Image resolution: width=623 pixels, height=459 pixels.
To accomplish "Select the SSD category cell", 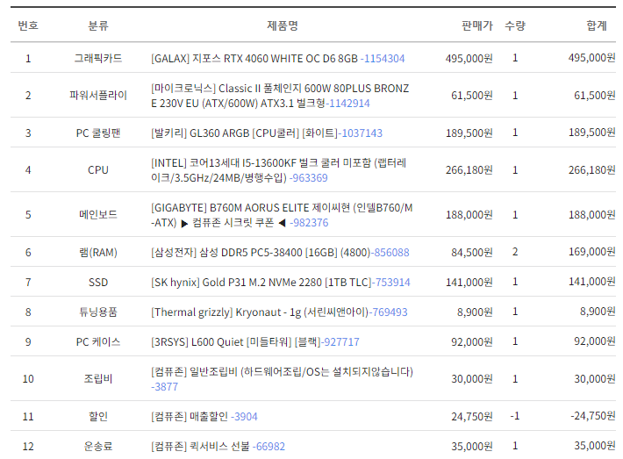I will [x=98, y=282].
